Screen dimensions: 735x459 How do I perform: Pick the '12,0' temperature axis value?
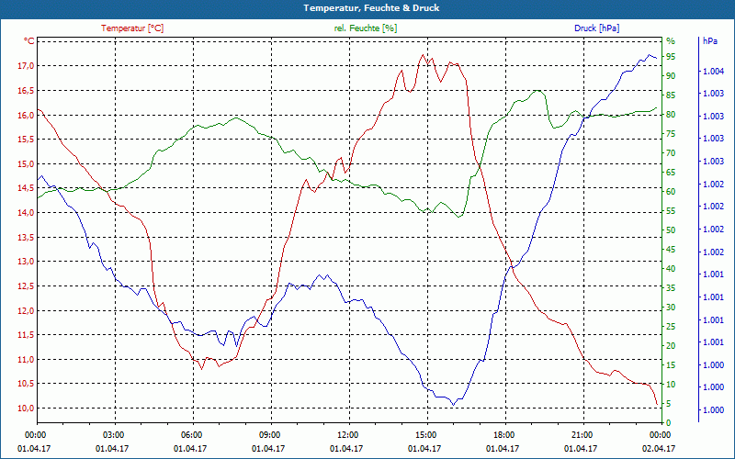pos(27,310)
